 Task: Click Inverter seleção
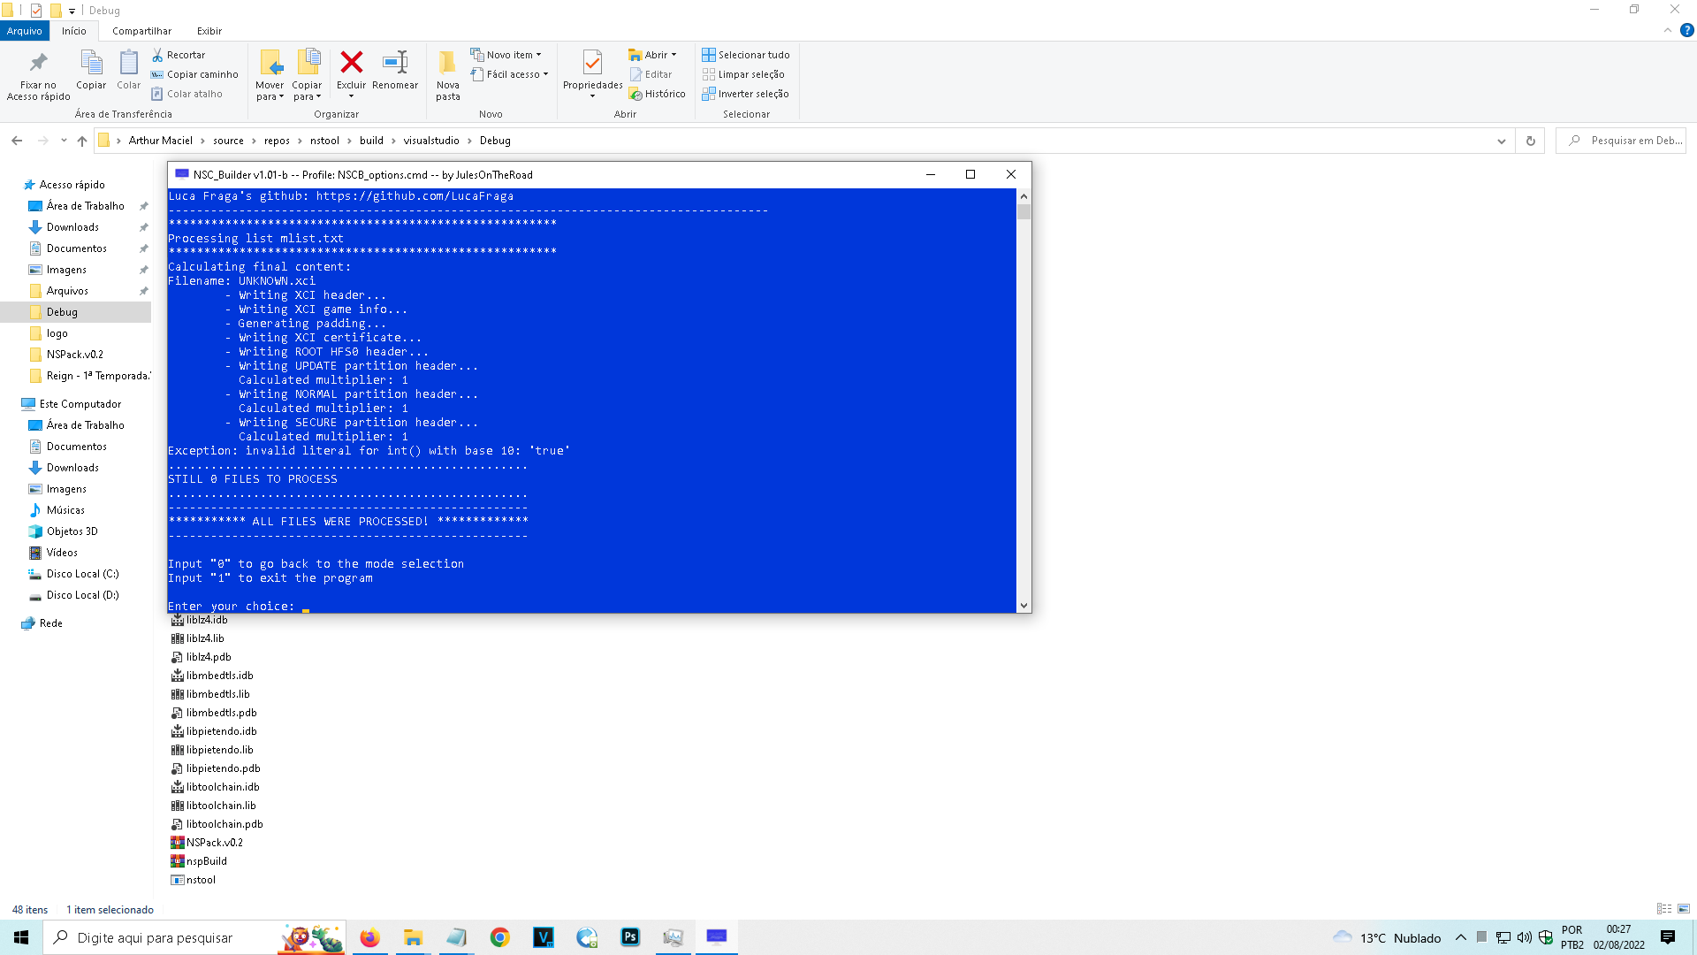(745, 94)
